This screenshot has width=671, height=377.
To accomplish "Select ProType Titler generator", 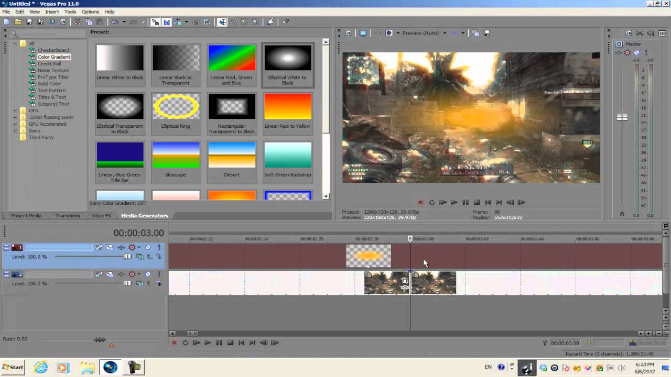I will coord(53,77).
